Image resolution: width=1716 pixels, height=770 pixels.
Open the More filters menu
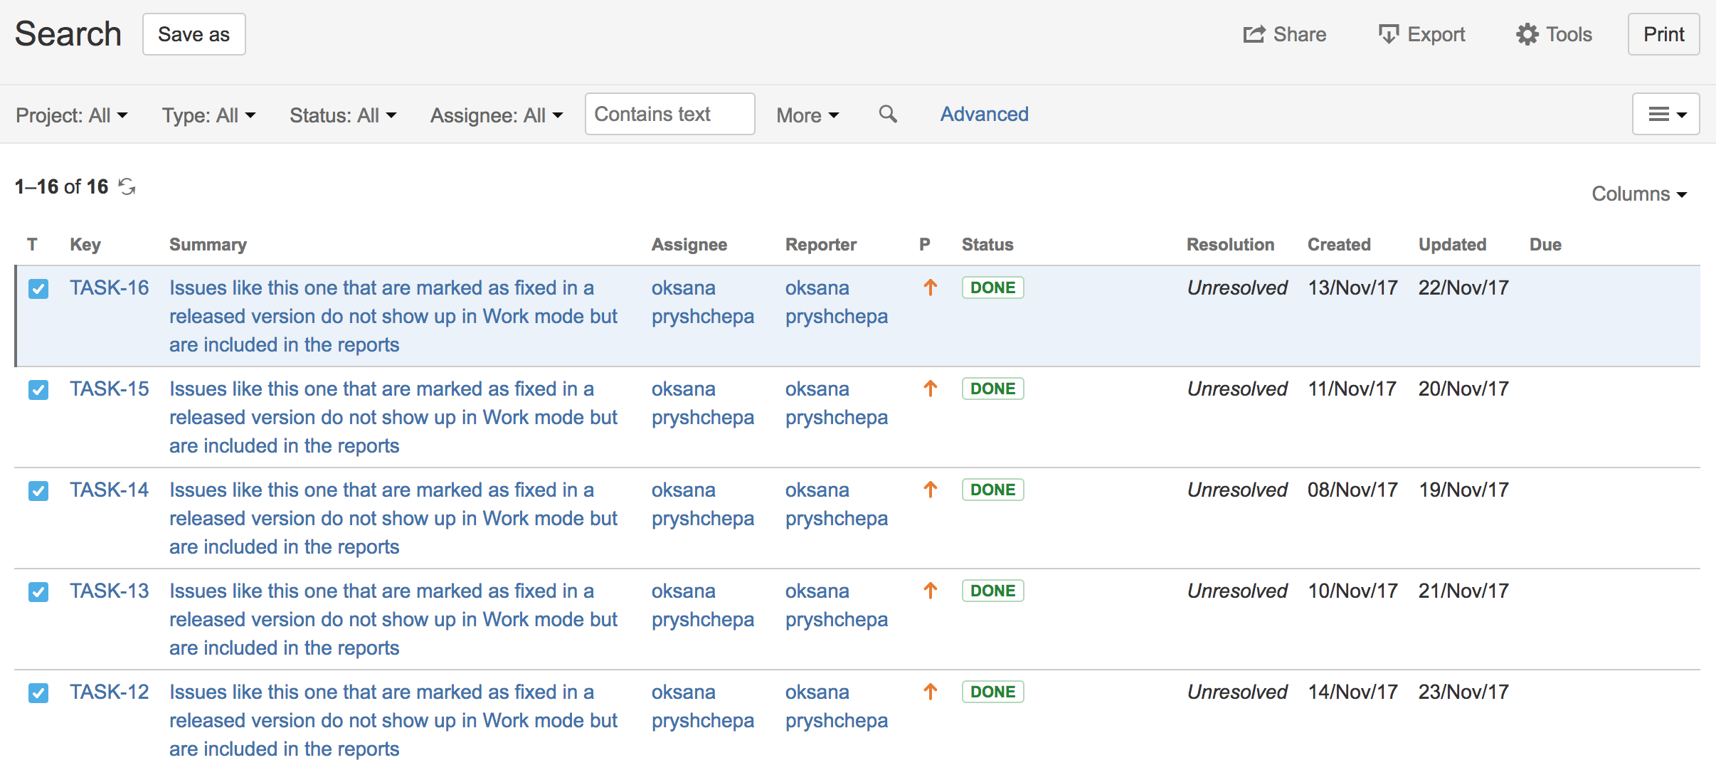click(807, 115)
